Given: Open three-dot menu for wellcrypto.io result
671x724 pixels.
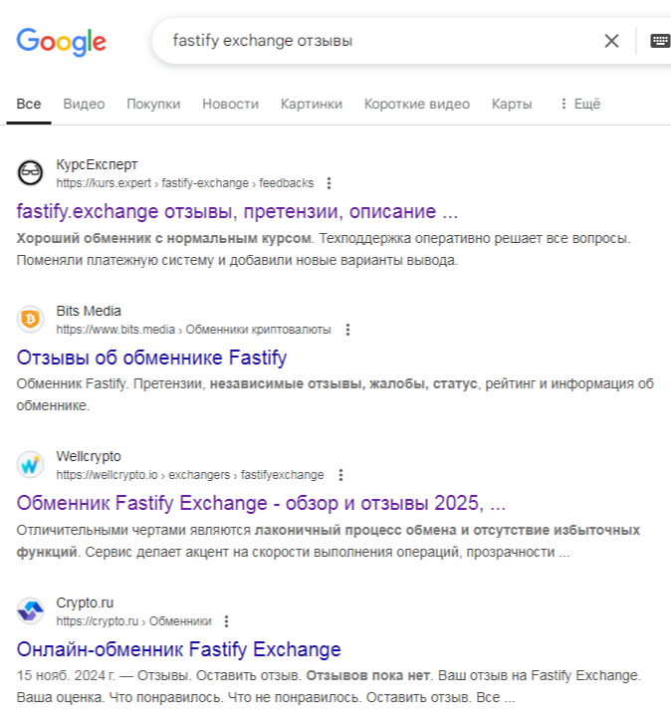Looking at the screenshot, I should (x=340, y=475).
